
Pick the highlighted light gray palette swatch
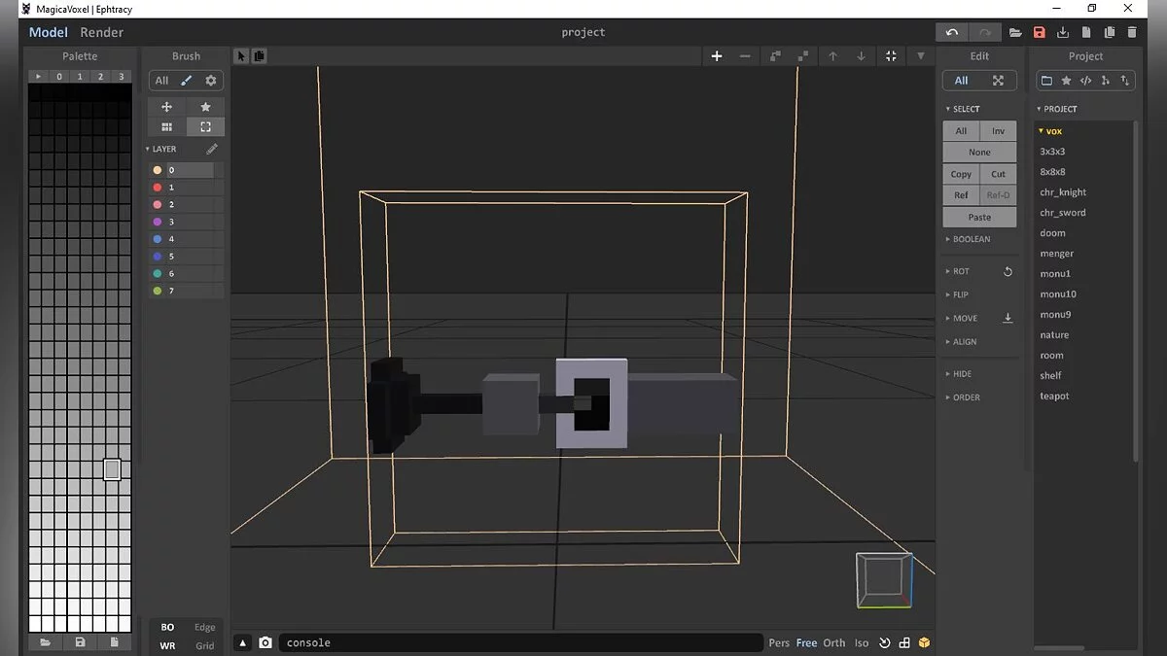click(x=112, y=469)
